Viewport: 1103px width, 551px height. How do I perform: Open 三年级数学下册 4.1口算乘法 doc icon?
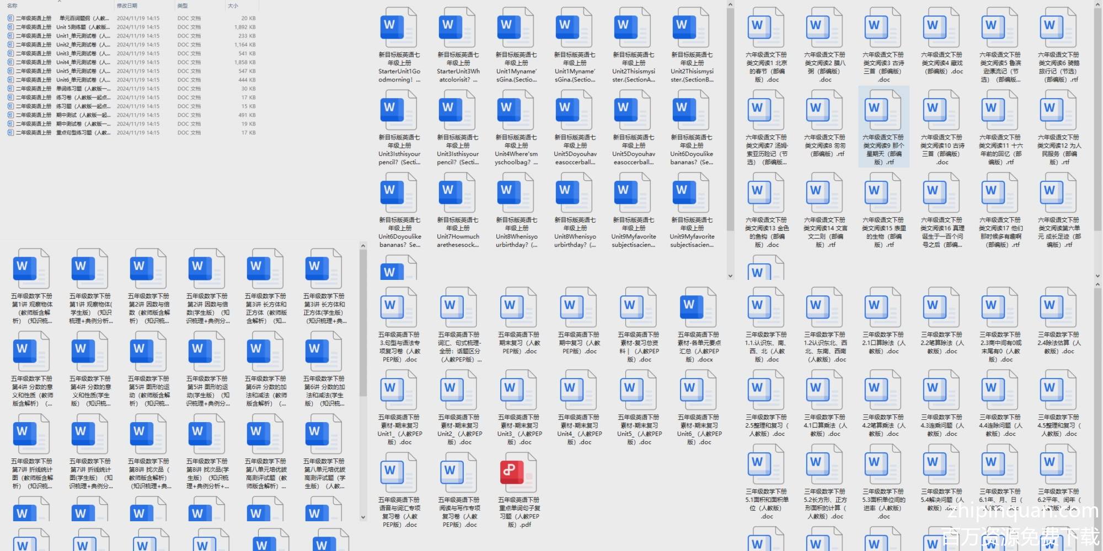[x=824, y=388]
